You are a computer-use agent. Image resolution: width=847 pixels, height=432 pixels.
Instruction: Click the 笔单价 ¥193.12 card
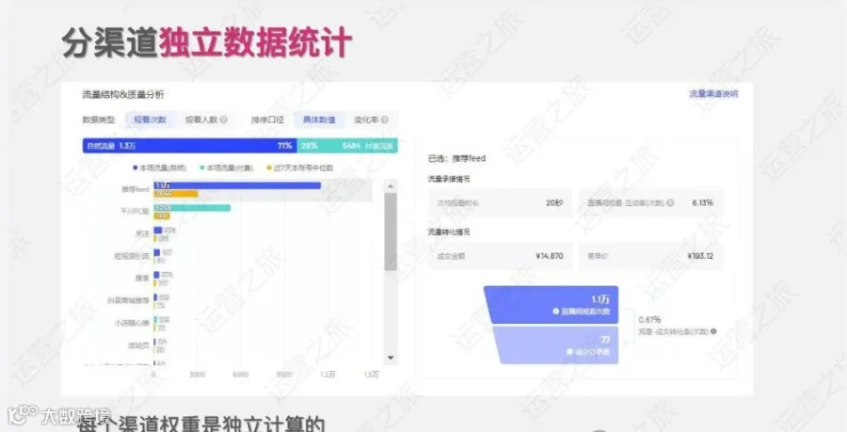click(651, 256)
